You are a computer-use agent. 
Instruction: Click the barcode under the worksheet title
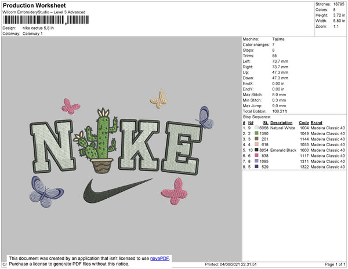coord(46,20)
